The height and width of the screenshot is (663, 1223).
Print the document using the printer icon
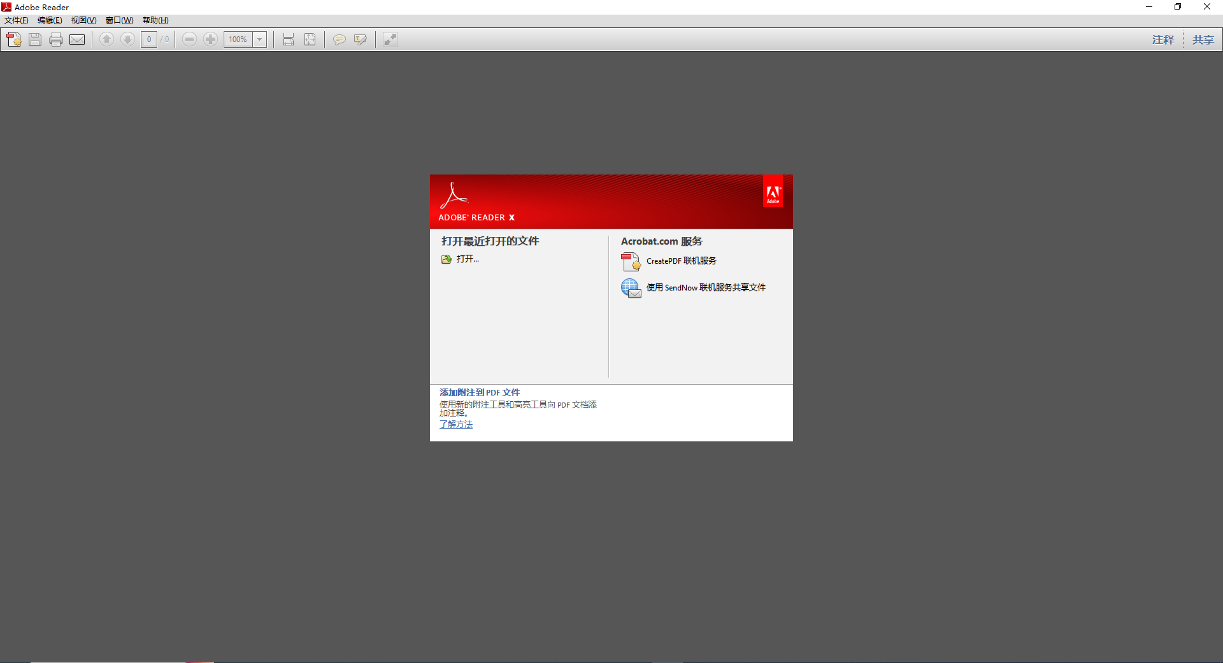tap(56, 39)
